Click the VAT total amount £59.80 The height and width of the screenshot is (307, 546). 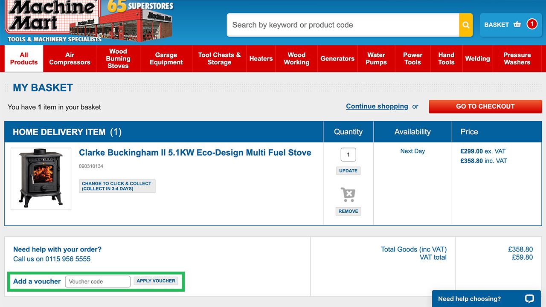click(523, 257)
